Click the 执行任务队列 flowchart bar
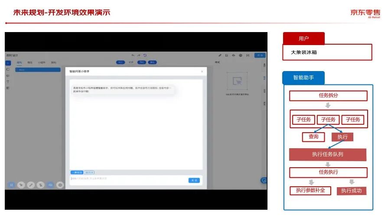 click(x=328, y=154)
